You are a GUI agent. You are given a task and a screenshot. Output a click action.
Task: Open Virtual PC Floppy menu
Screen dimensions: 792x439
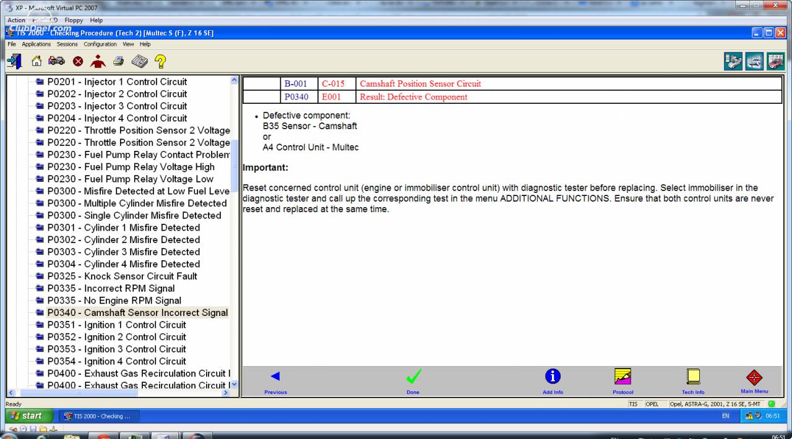click(x=74, y=20)
